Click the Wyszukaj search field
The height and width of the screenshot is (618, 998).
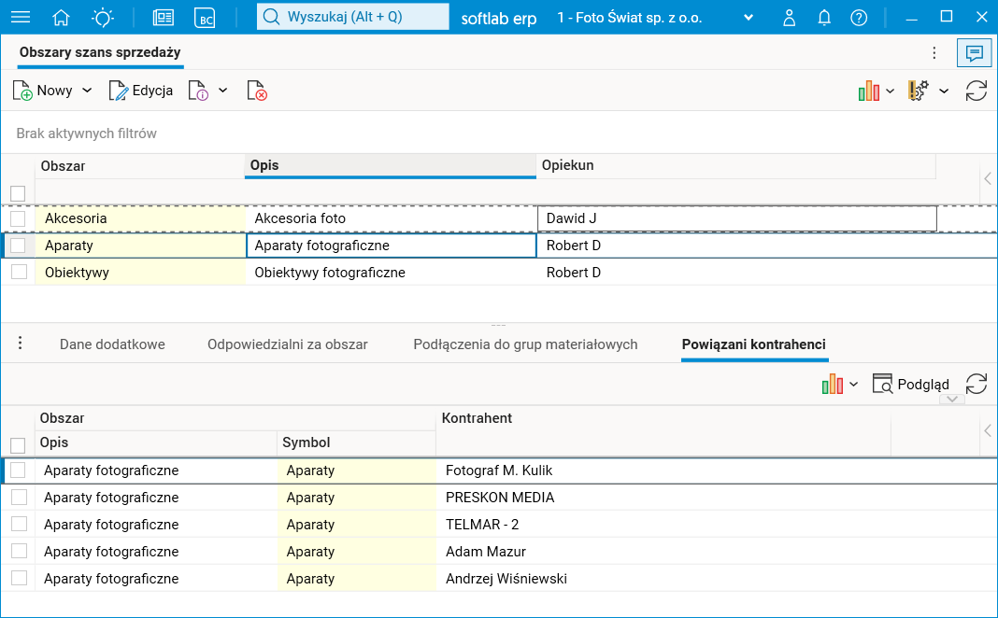[352, 17]
